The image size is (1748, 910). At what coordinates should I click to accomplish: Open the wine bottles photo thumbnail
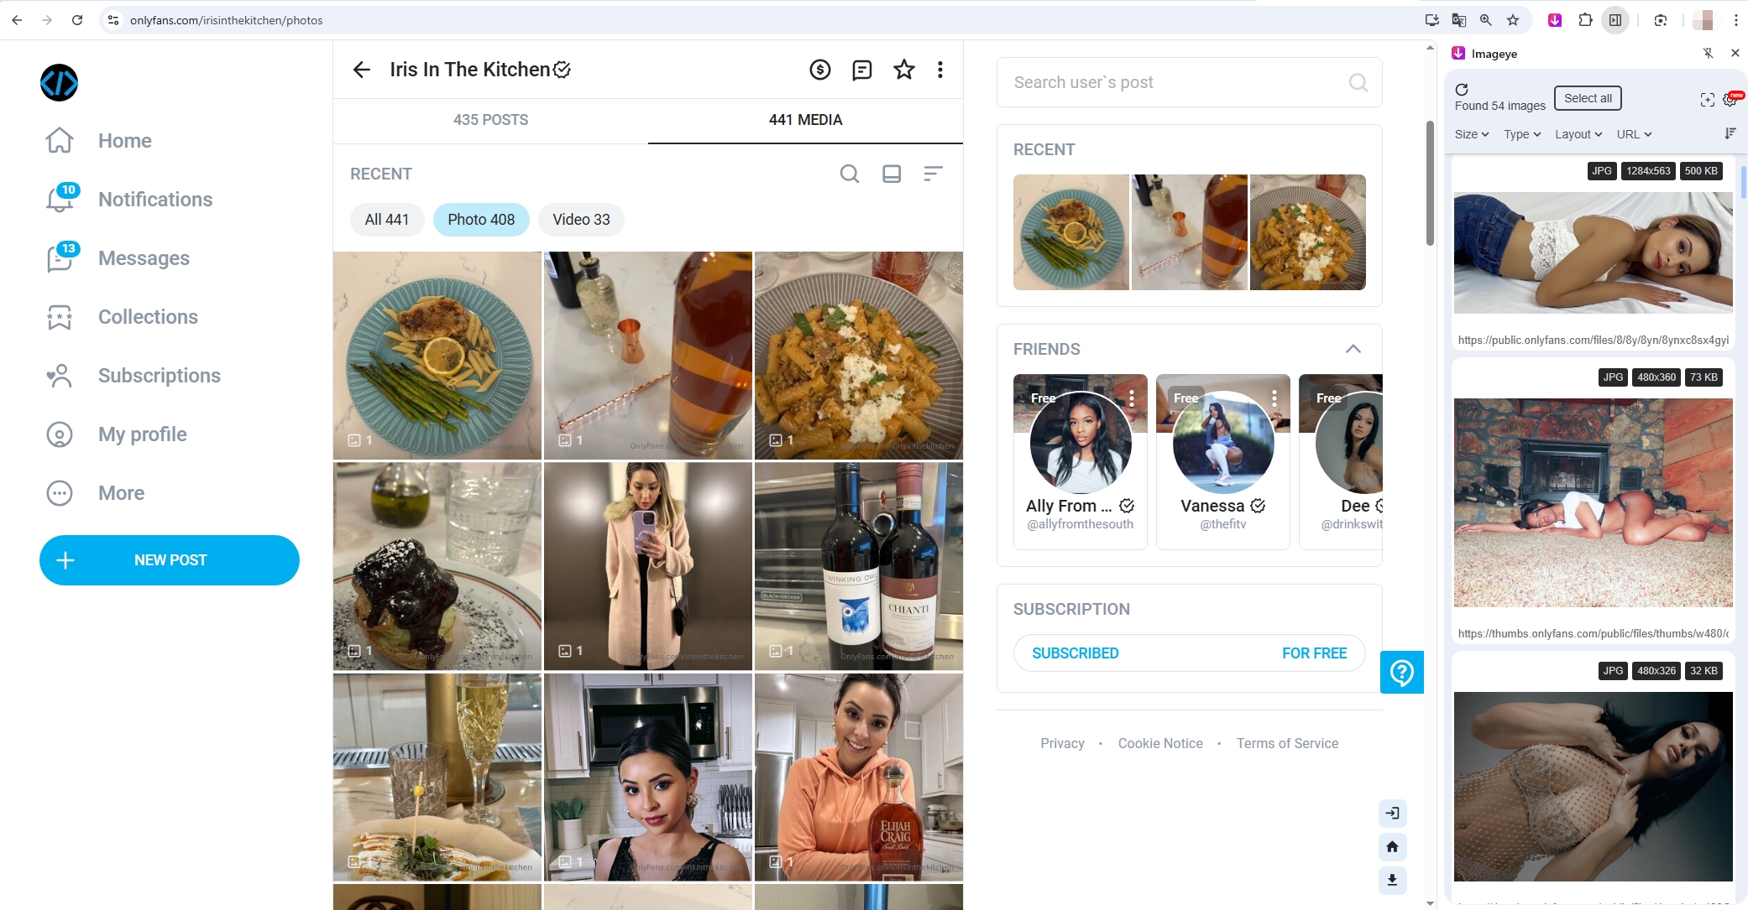click(x=859, y=566)
